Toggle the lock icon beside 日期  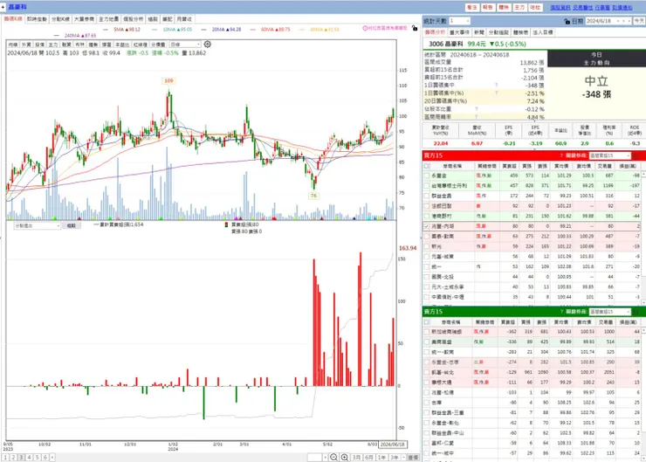pos(567,21)
